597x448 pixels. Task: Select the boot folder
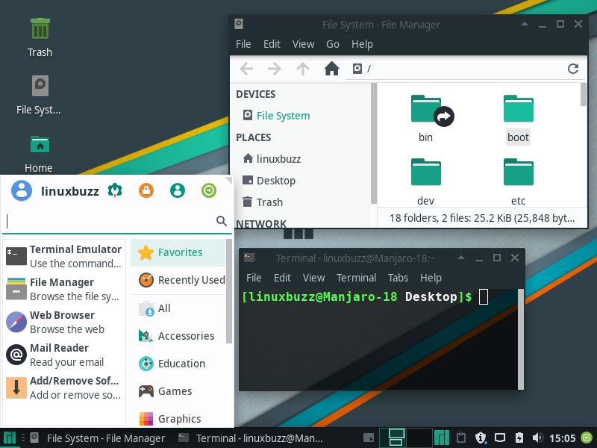(x=518, y=109)
